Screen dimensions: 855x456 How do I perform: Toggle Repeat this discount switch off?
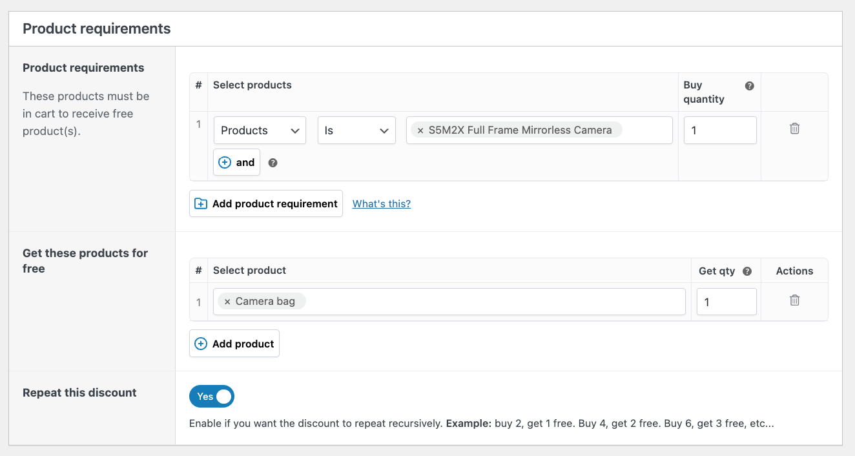tap(212, 397)
